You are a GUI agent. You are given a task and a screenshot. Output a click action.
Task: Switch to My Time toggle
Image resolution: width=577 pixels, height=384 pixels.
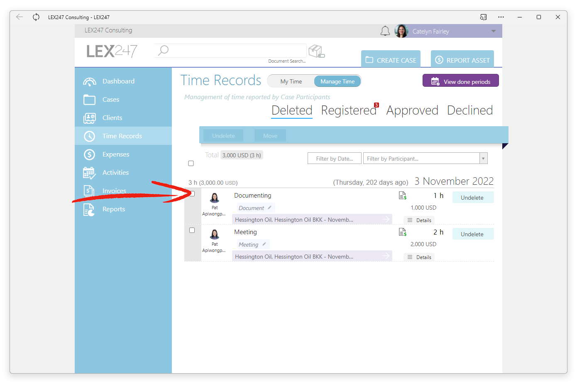coord(291,81)
